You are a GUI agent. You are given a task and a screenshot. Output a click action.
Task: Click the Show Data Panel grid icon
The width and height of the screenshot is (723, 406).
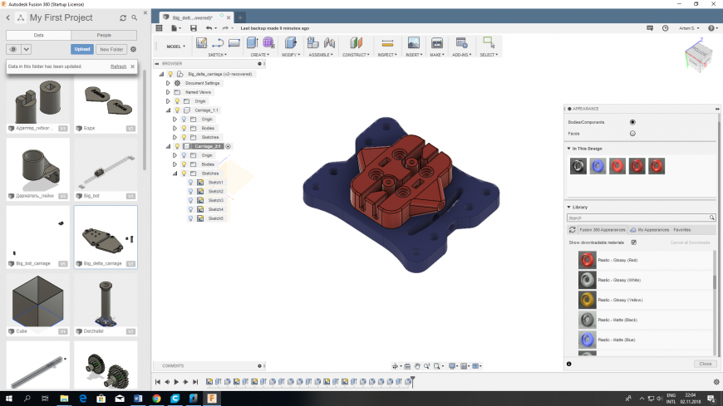tap(159, 28)
